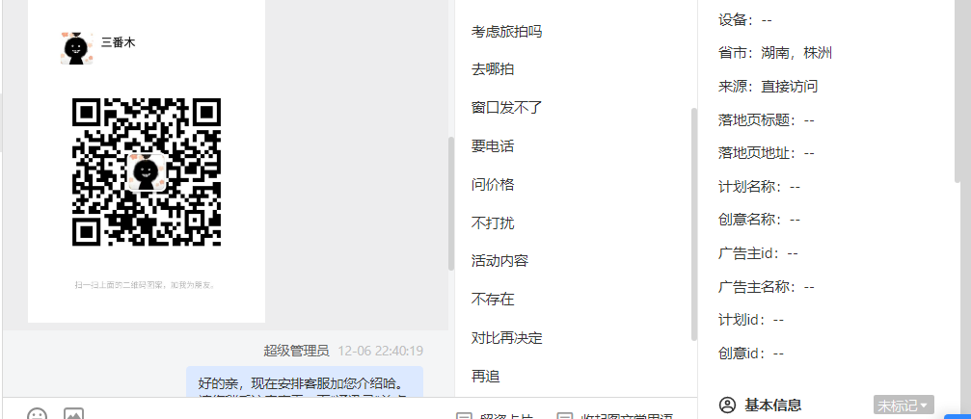Click the 再追 quick reply
The height and width of the screenshot is (419, 971).
pos(486,376)
